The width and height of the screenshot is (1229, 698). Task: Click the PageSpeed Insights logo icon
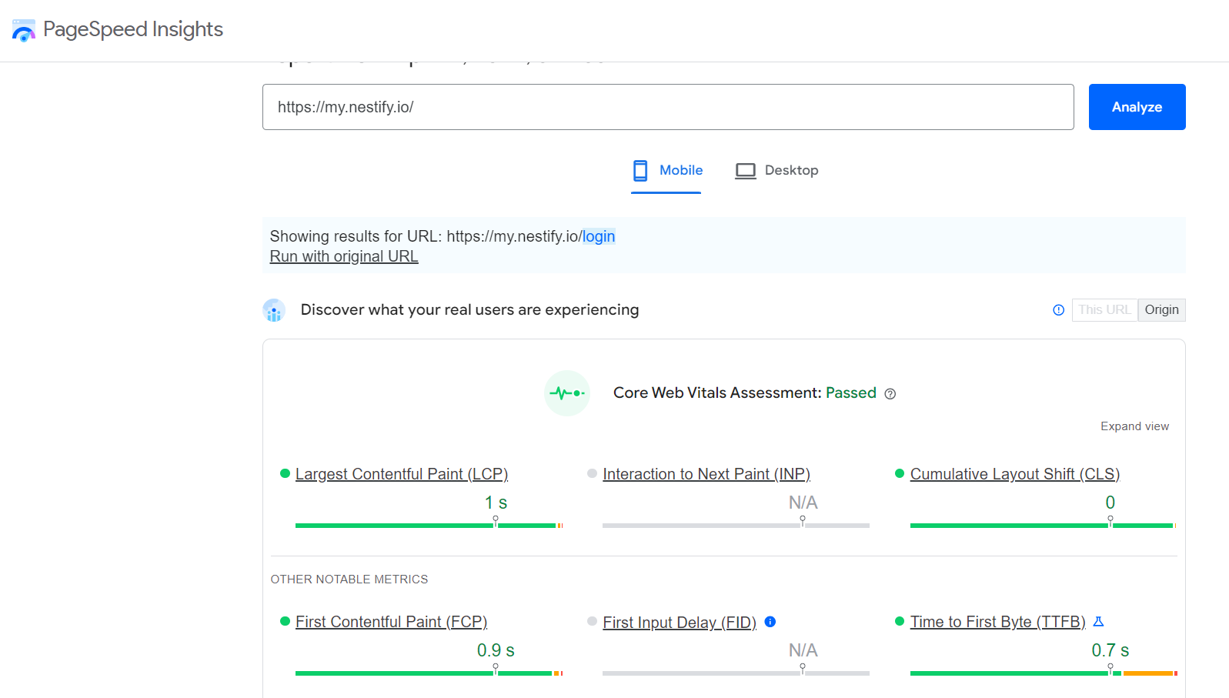click(24, 30)
